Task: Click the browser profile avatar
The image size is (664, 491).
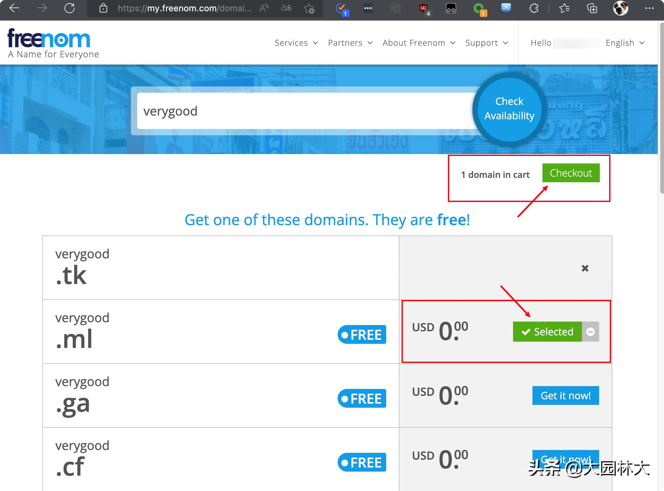Action: [x=620, y=8]
